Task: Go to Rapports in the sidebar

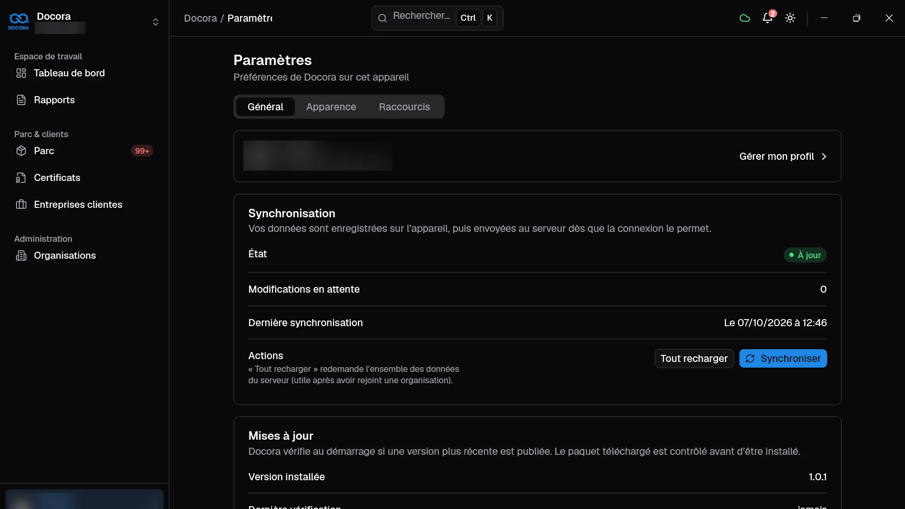Action: tap(84, 100)
